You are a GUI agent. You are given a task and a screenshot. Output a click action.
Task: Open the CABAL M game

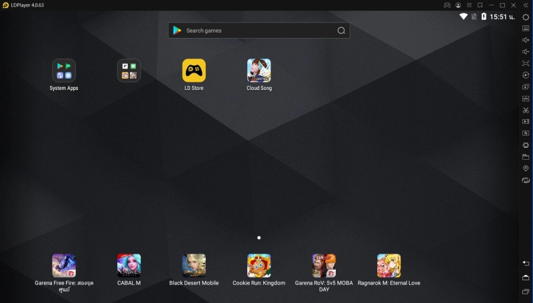click(129, 266)
